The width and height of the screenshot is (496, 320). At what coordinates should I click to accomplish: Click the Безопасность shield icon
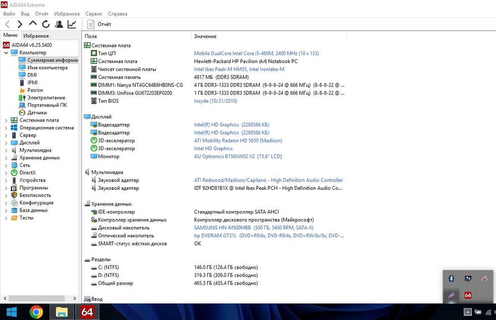14,195
